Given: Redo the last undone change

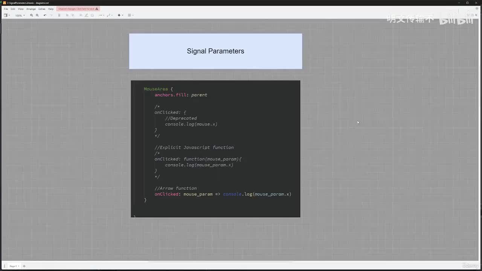Looking at the screenshot, I should tap(51, 15).
